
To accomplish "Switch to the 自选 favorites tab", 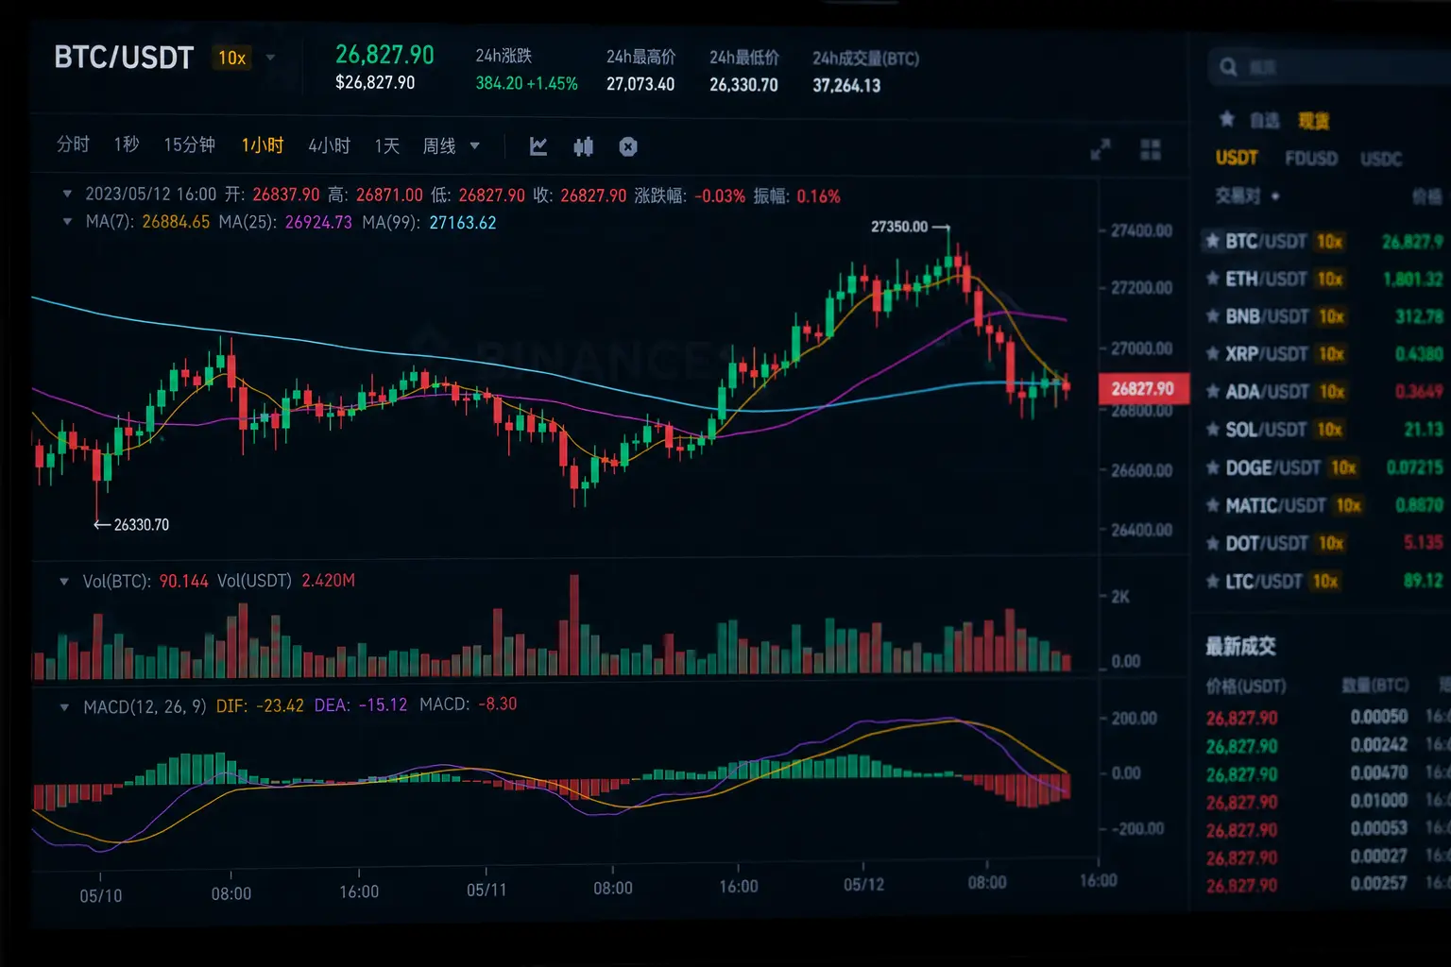I will point(1265,120).
